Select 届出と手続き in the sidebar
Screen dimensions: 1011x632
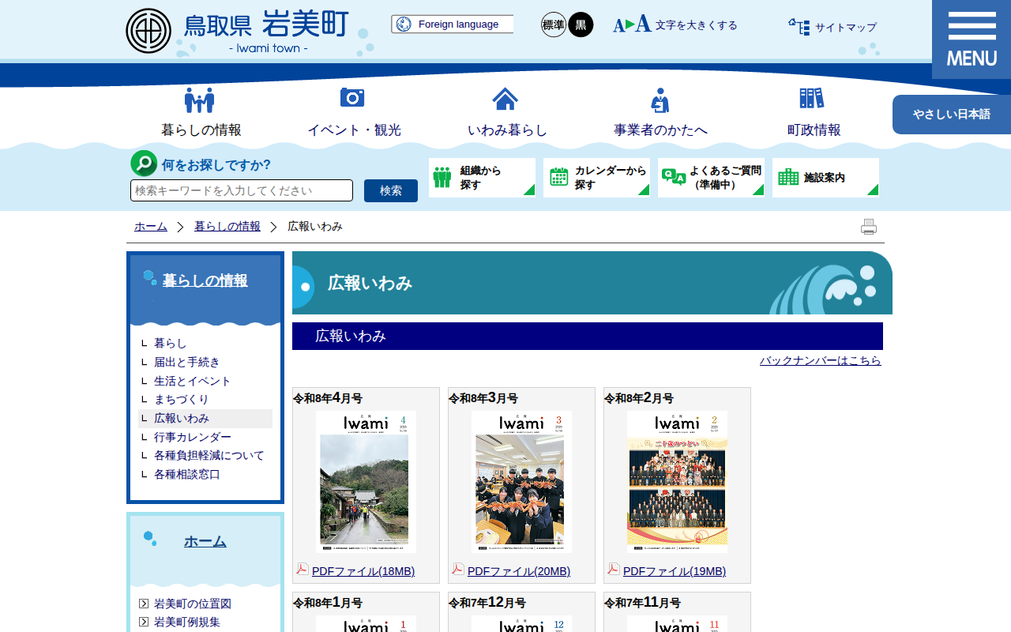coord(187,362)
